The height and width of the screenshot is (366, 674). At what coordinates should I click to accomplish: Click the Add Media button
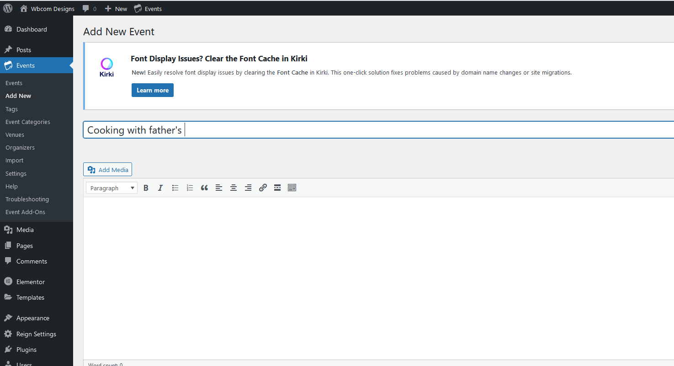(x=108, y=170)
